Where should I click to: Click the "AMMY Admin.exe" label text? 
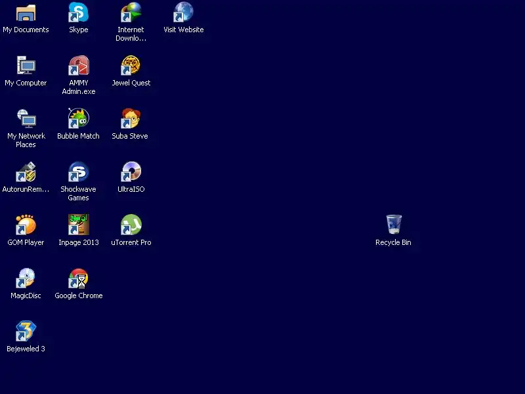[x=79, y=87]
